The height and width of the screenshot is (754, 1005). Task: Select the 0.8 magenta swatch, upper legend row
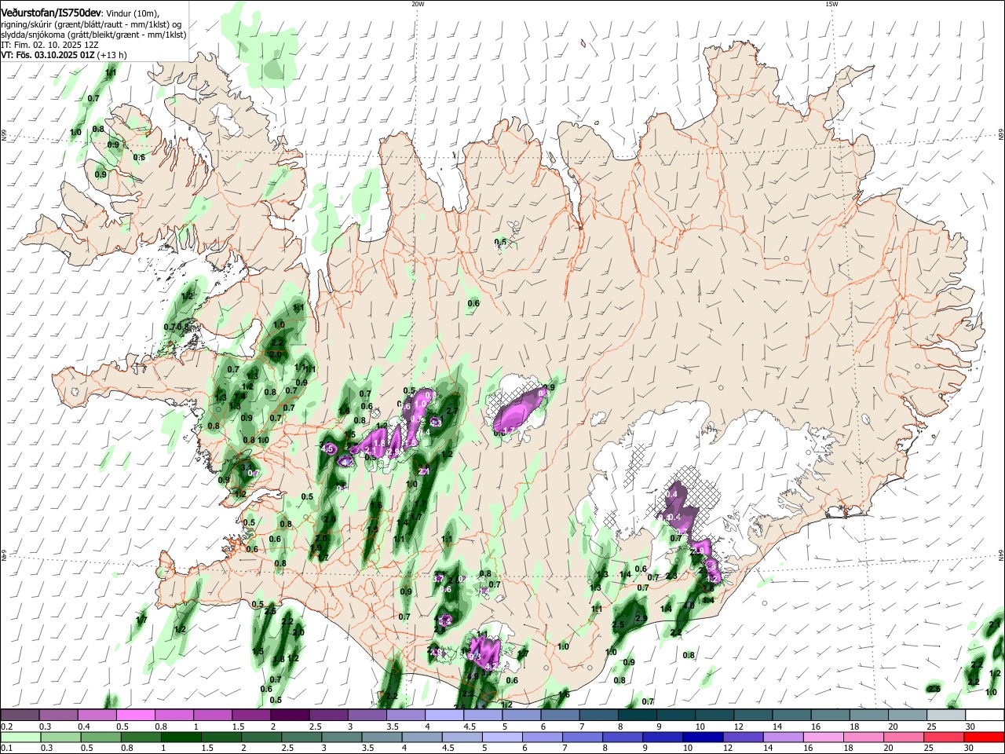(x=174, y=716)
